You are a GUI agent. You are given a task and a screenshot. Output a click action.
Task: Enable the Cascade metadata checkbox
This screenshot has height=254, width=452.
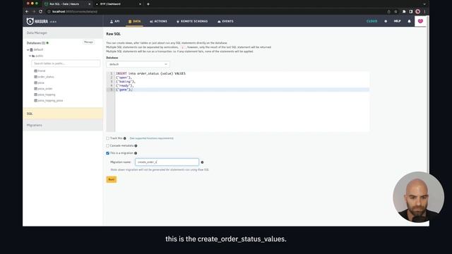(x=108, y=146)
